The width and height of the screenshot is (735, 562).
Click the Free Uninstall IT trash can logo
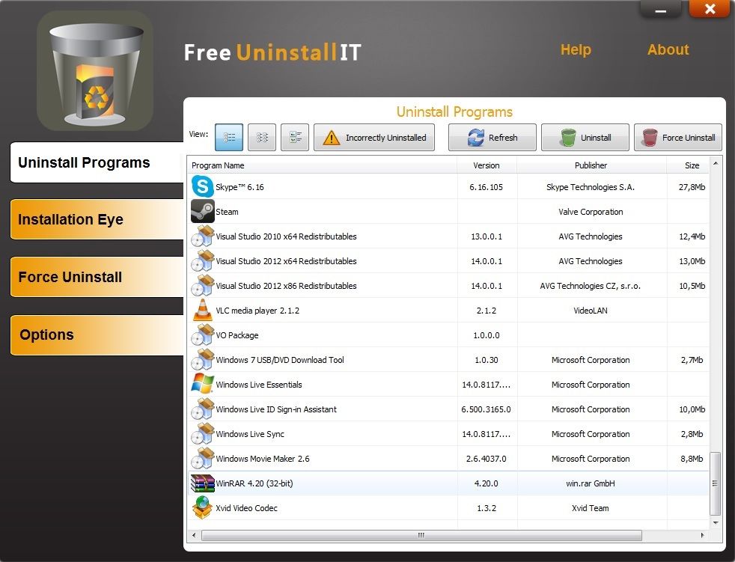click(x=95, y=71)
